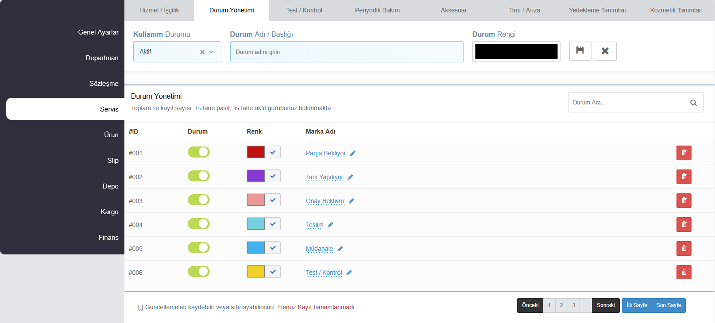This screenshot has height=323, width=715.
Task: Click the pencil icon beside Test / Kontrol status
Action: 349,273
